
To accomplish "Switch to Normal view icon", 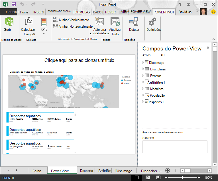I will [x=136, y=178].
